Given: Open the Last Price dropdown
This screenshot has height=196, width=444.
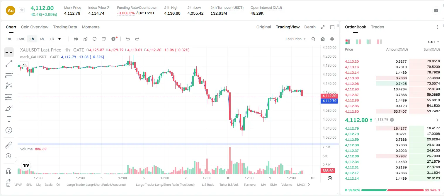Looking at the screenshot, I should pyautogui.click(x=295, y=39).
